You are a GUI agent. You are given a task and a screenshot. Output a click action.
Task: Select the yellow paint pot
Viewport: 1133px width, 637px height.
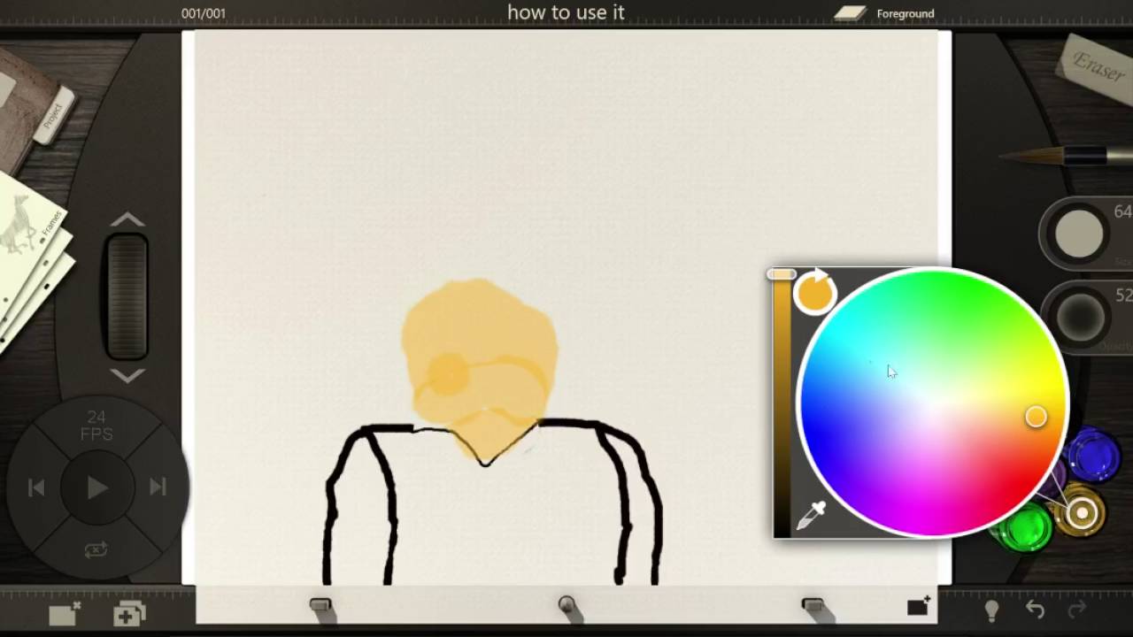(1082, 512)
